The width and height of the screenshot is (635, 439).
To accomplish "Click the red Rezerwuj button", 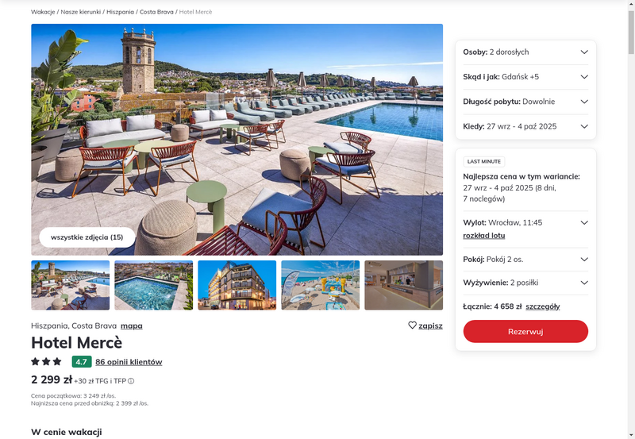I will pyautogui.click(x=525, y=331).
